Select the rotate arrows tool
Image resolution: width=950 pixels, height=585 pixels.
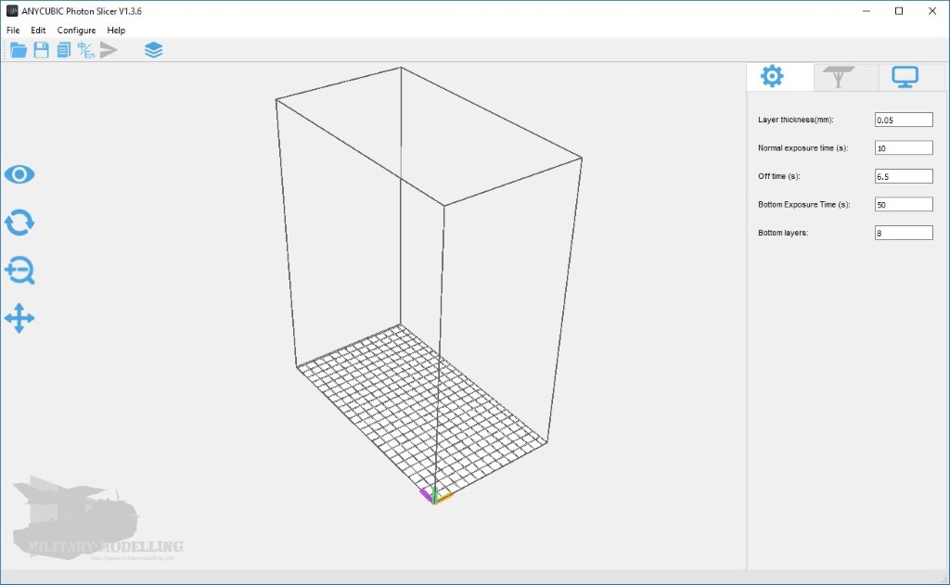pos(19,223)
